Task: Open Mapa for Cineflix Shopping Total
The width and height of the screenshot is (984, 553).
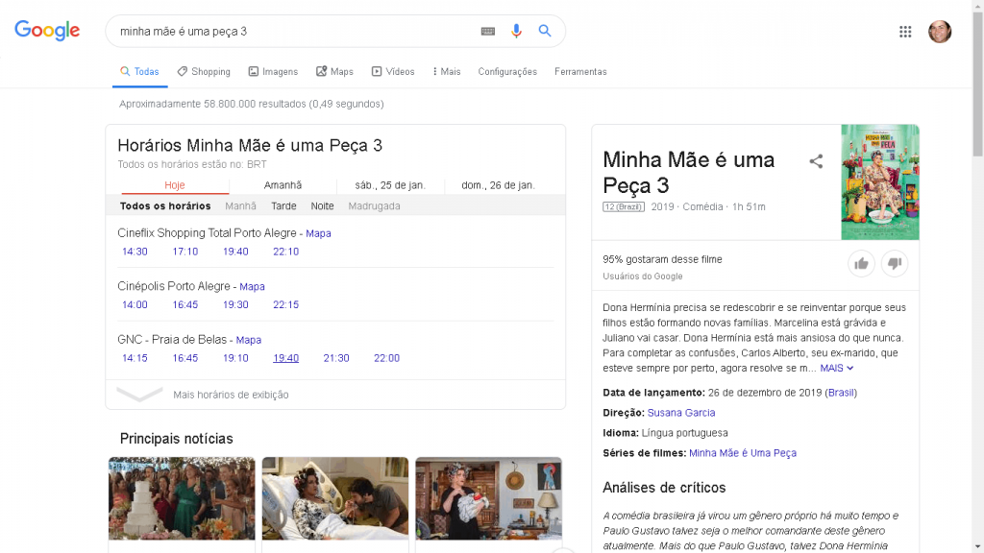Action: (318, 233)
